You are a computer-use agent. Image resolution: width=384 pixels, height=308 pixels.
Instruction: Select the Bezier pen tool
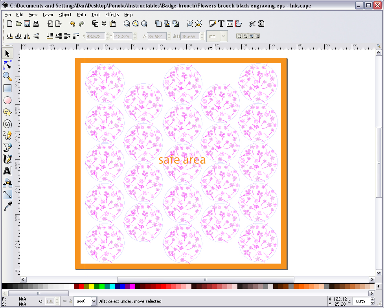[x=7, y=147]
